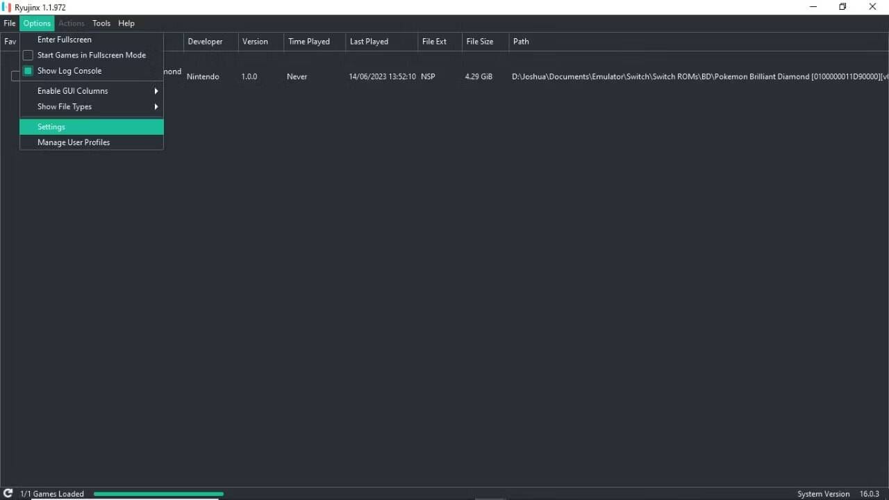The width and height of the screenshot is (889, 500).
Task: Select Manage User Profiles
Action: tap(92, 142)
